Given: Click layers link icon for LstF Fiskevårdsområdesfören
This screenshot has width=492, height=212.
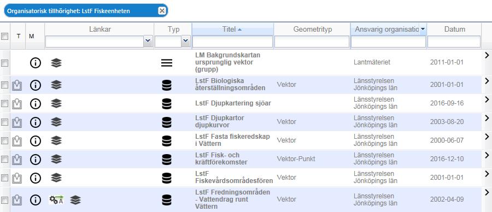Looking at the screenshot, I should tap(56, 178).
